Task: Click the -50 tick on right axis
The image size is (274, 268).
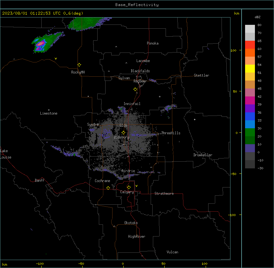Action: pos(233,174)
